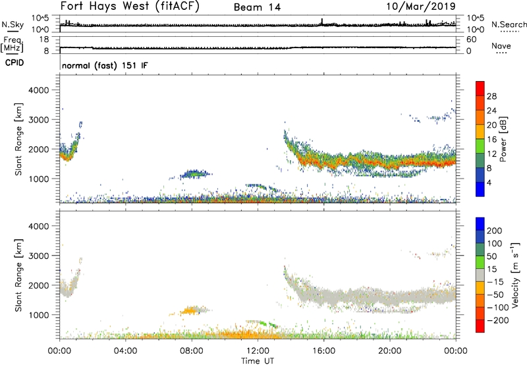Pick the blue top segment of Velocity colorbar
The height and width of the screenshot is (365, 527).
coord(480,224)
